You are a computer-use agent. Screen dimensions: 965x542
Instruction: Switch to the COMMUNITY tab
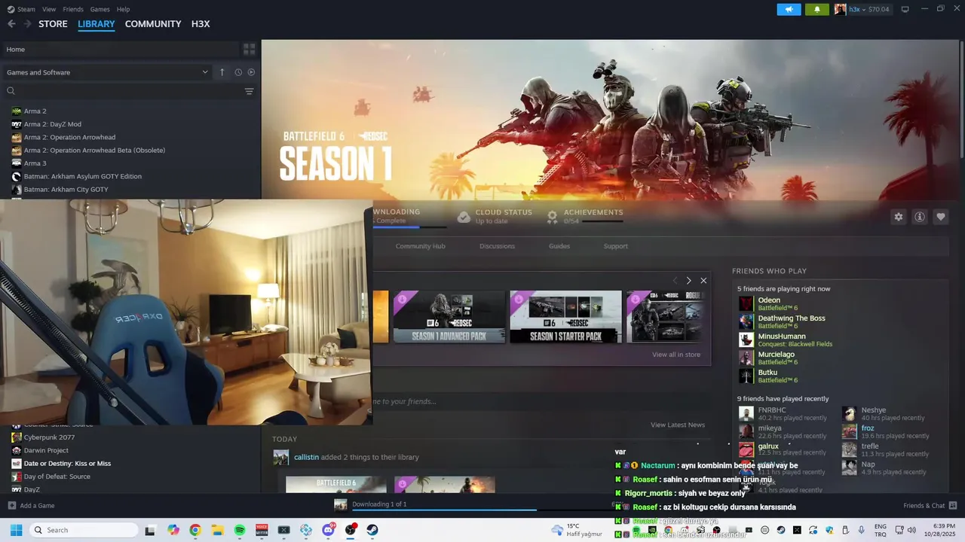(153, 24)
